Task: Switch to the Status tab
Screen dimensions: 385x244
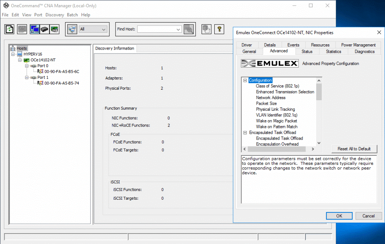Action: point(307,51)
